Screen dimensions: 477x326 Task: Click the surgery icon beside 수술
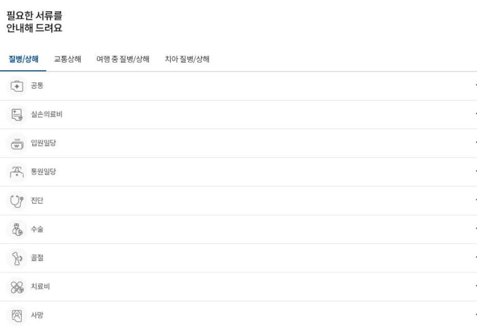(17, 230)
